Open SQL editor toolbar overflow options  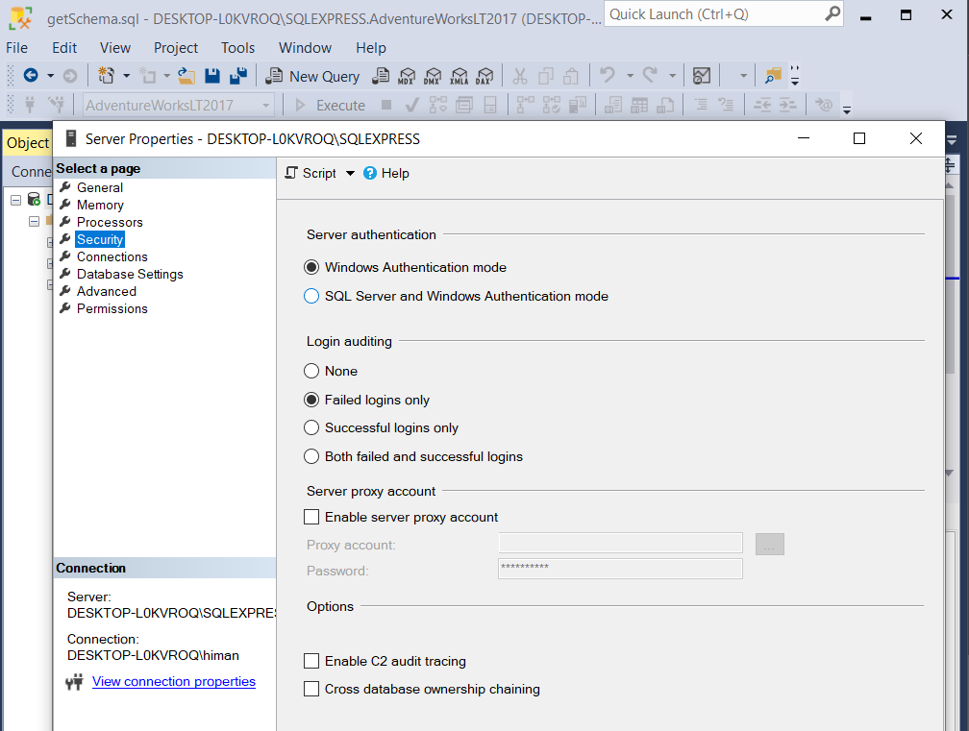coord(847,110)
